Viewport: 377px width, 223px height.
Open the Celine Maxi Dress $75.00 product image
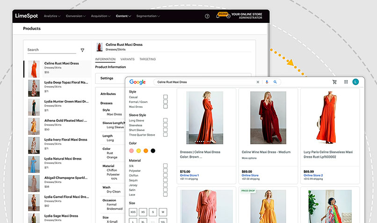pyautogui.click(x=205, y=118)
